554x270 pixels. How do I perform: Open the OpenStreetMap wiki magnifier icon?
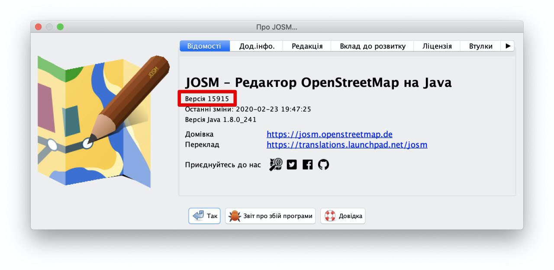click(276, 164)
